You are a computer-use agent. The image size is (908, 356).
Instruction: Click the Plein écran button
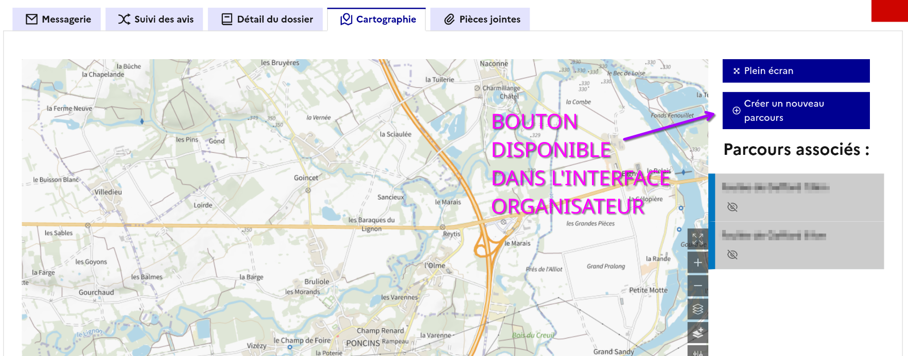(796, 71)
